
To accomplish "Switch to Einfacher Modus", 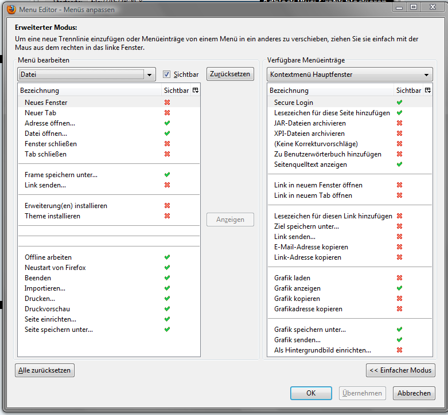I will [400, 370].
